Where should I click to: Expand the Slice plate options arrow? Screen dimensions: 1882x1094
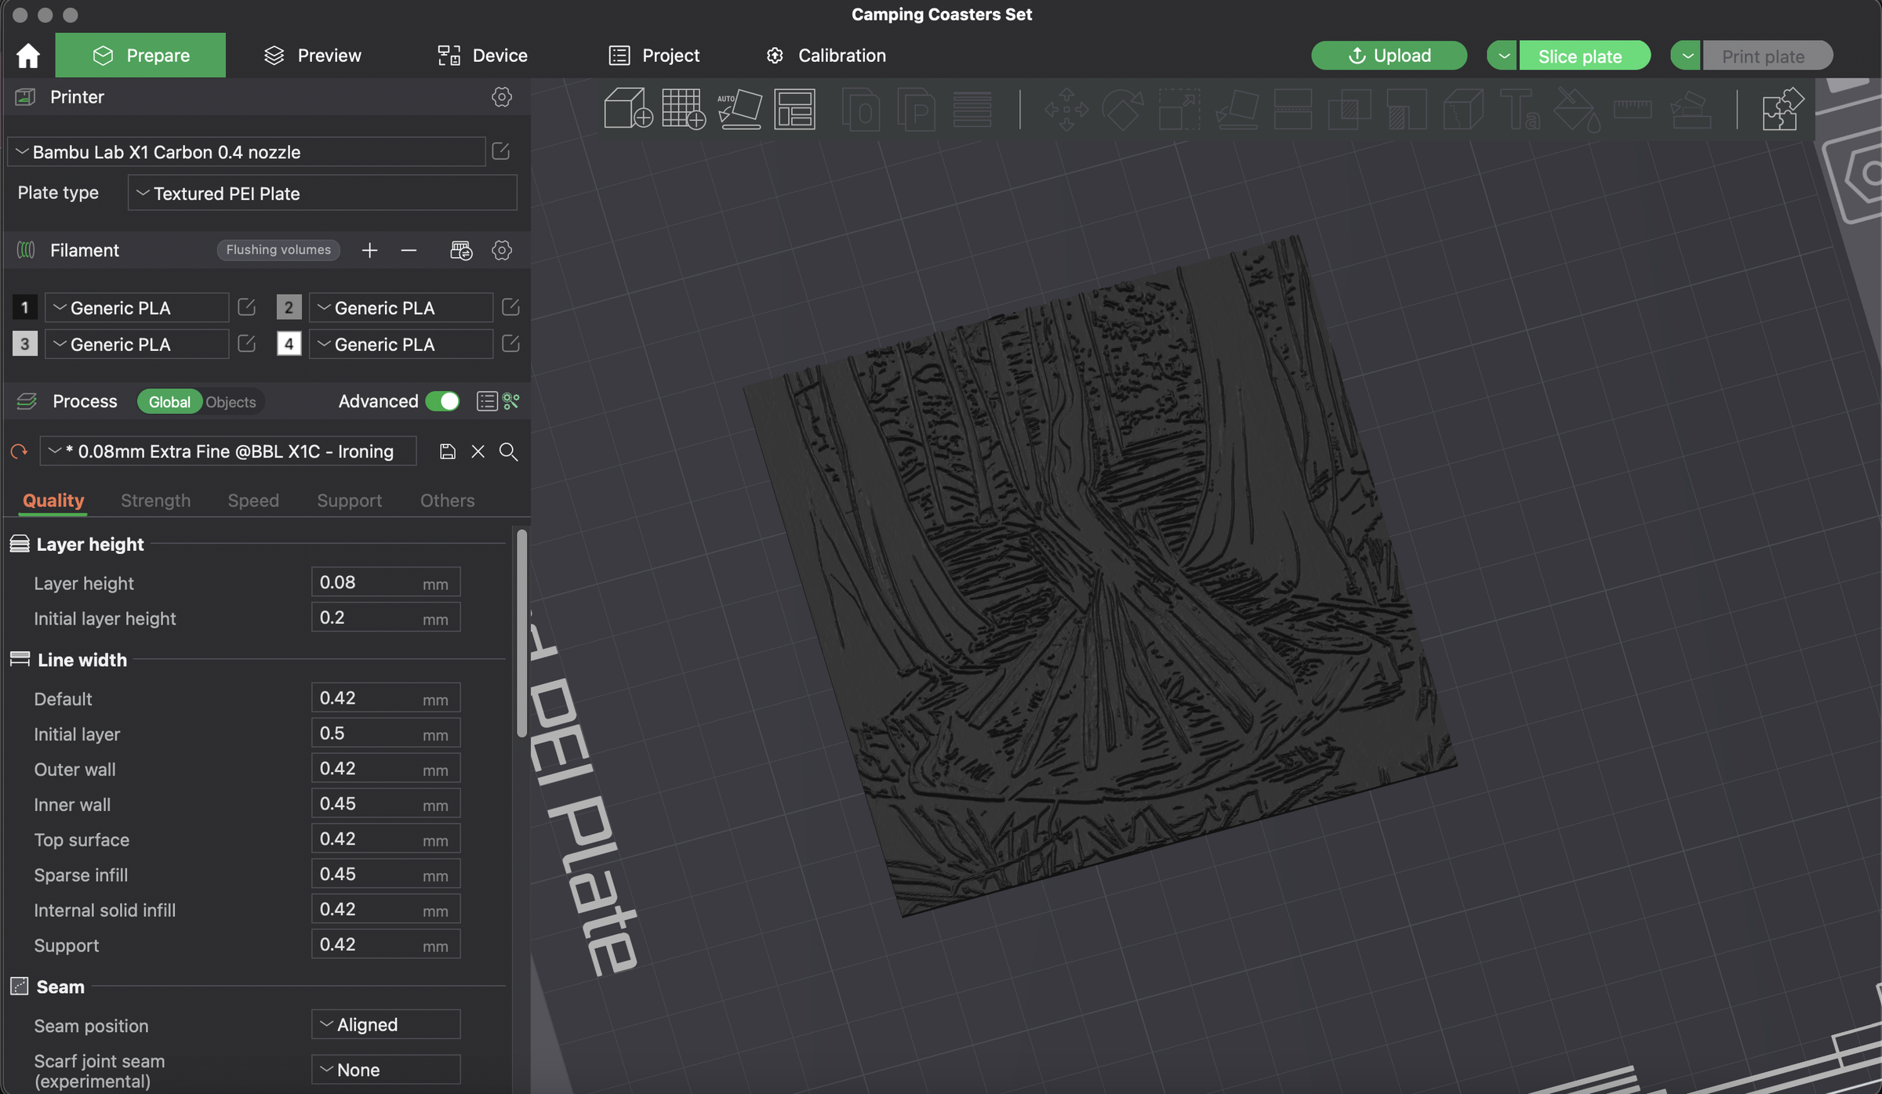[x=1502, y=56]
